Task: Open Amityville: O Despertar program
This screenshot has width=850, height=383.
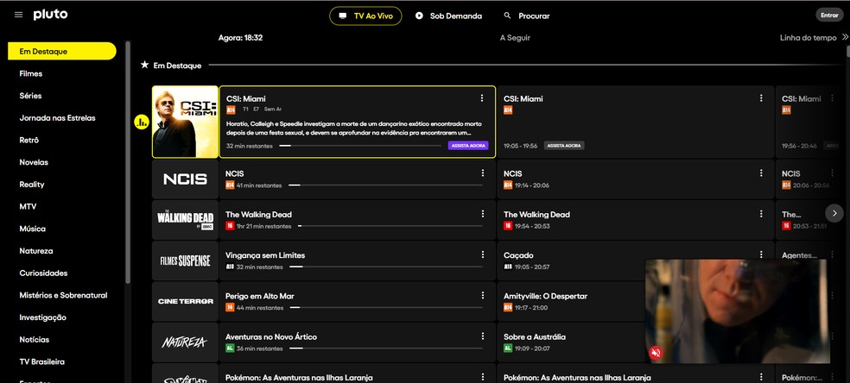Action: pos(570,301)
